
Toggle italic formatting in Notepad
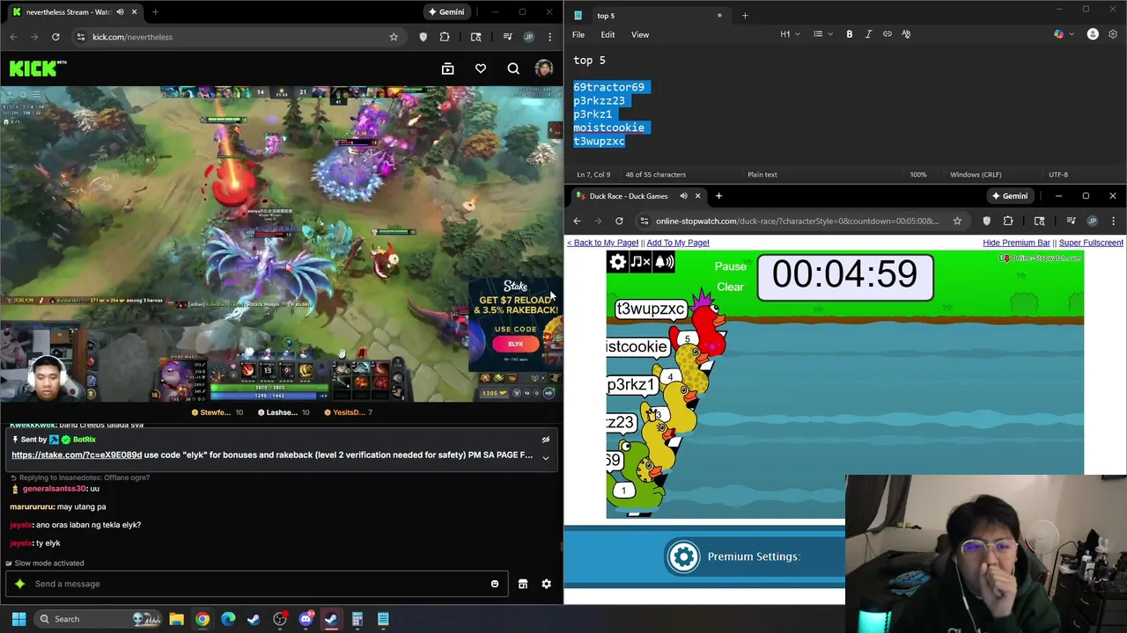868,34
